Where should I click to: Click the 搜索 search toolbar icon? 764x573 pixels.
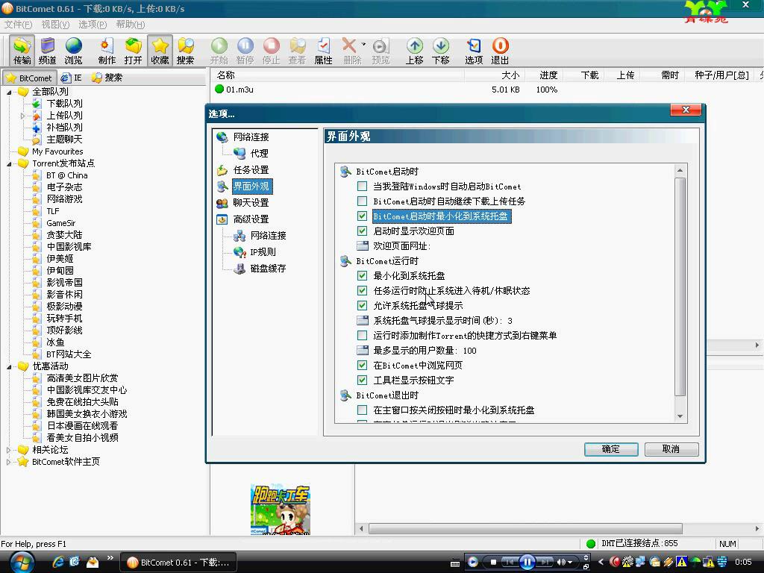pos(186,51)
